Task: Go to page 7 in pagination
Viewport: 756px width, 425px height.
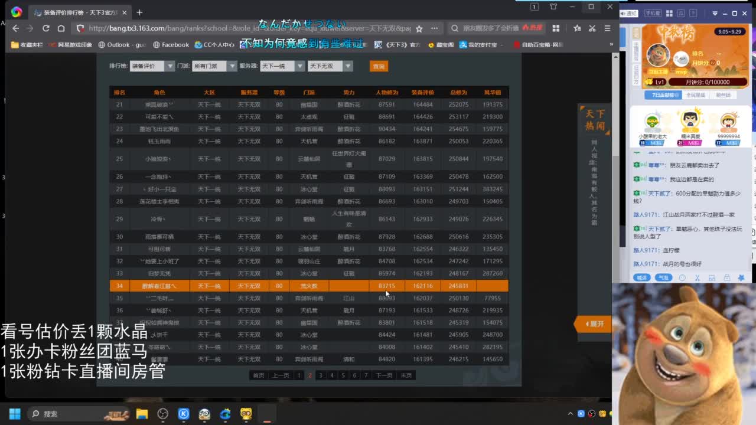Action: pyautogui.click(x=366, y=375)
